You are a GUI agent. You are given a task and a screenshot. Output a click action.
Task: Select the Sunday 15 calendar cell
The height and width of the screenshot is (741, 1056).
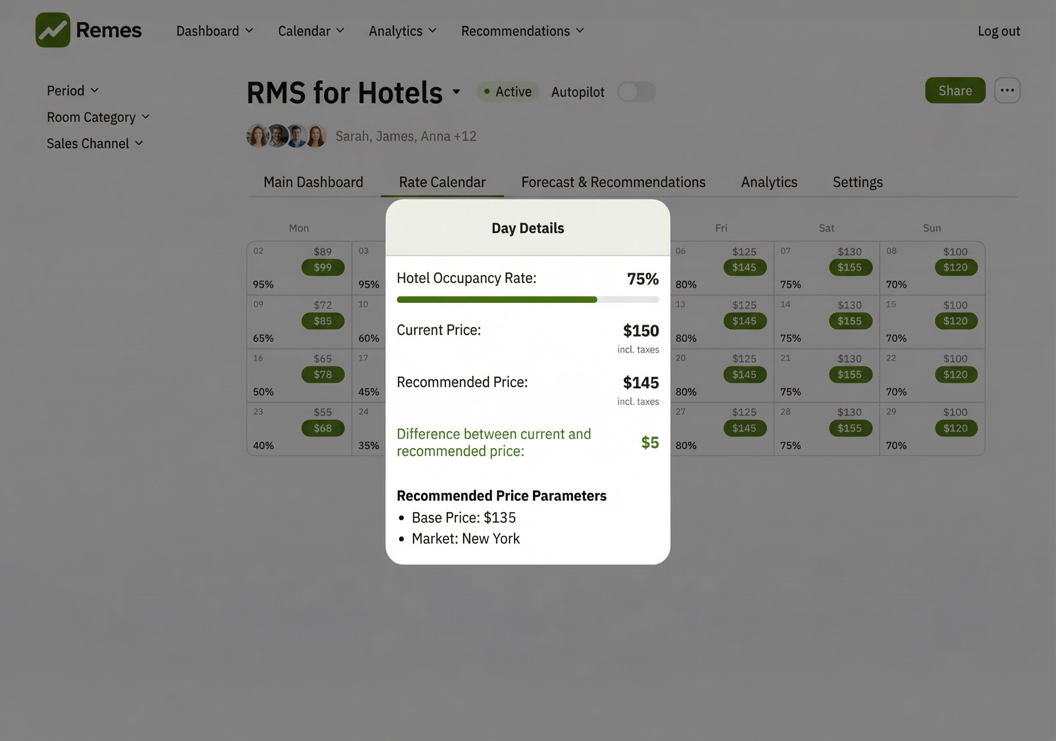(x=932, y=322)
